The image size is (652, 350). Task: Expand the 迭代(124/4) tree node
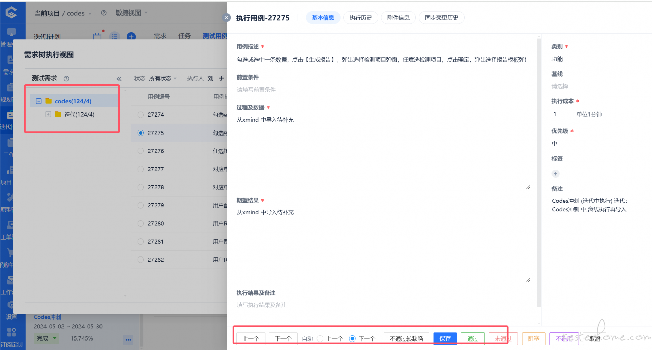click(48, 114)
